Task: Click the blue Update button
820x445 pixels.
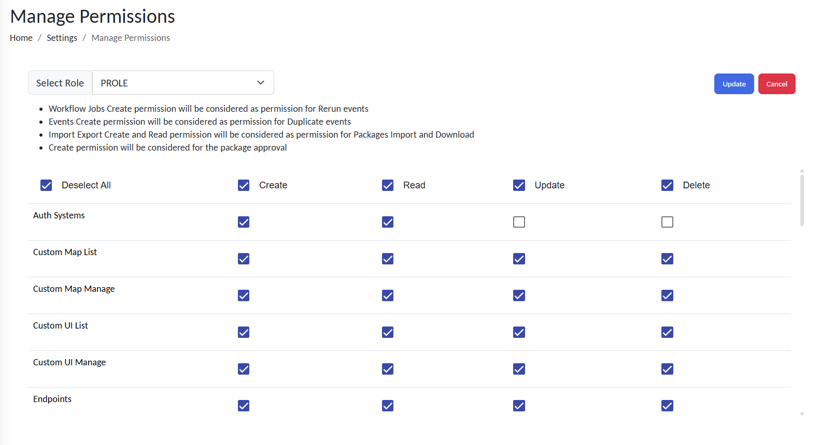Action: point(733,84)
